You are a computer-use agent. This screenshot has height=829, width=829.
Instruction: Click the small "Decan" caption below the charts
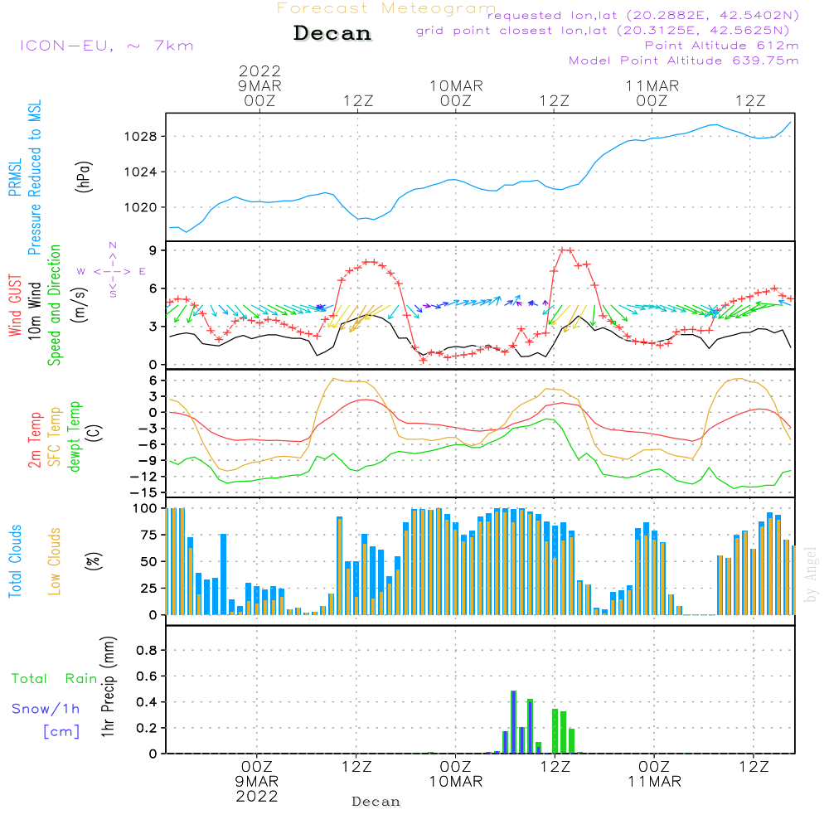click(376, 802)
